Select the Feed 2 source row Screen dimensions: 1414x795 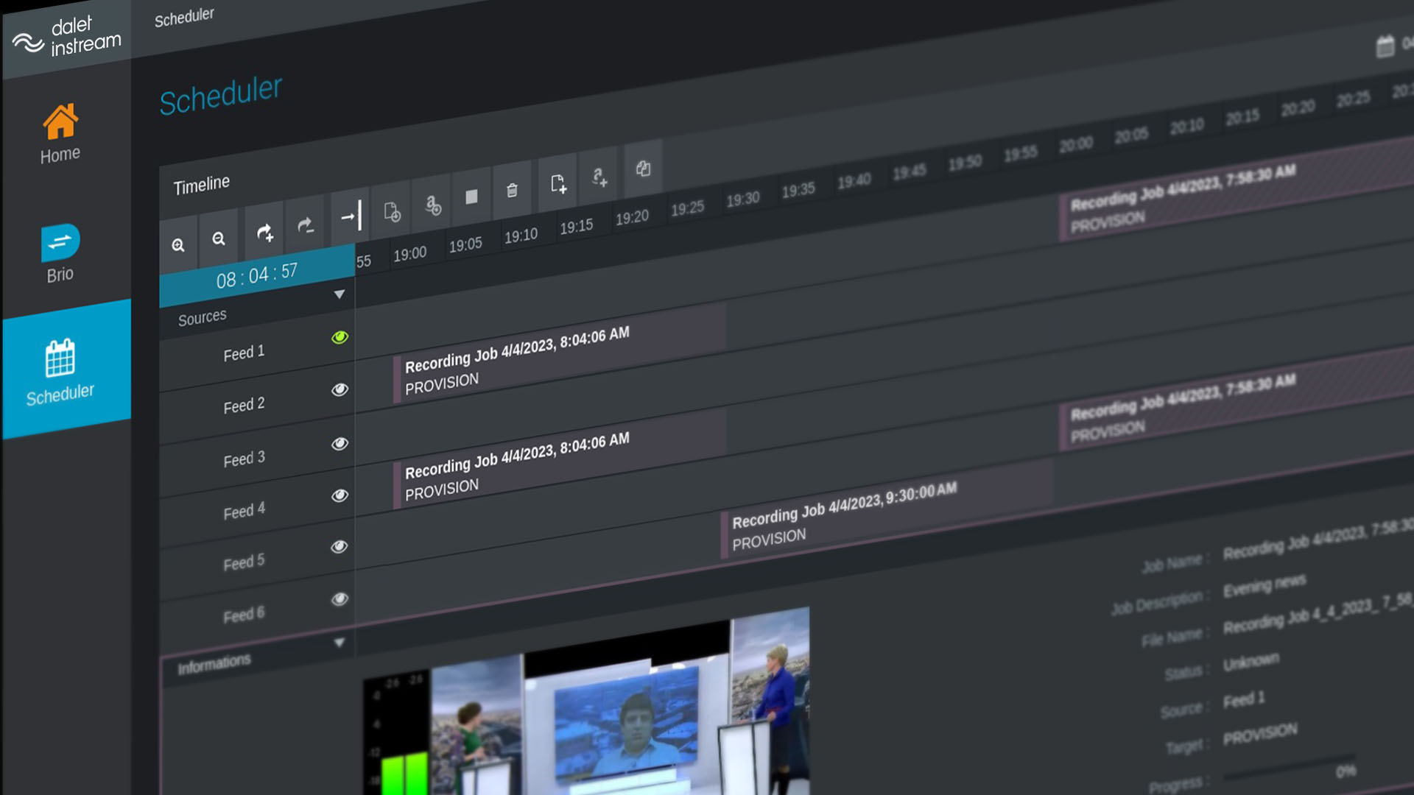(244, 406)
